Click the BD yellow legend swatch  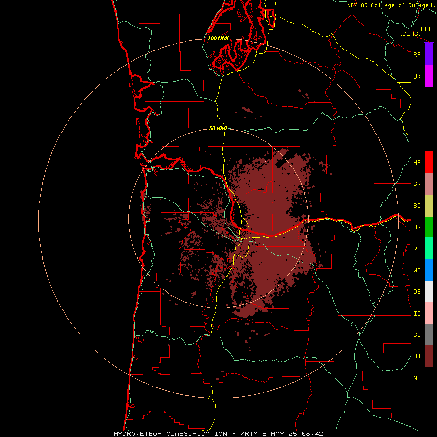[429, 206]
